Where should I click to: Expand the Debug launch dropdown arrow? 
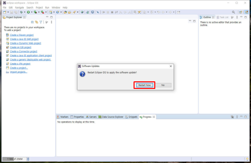tap(25, 12)
